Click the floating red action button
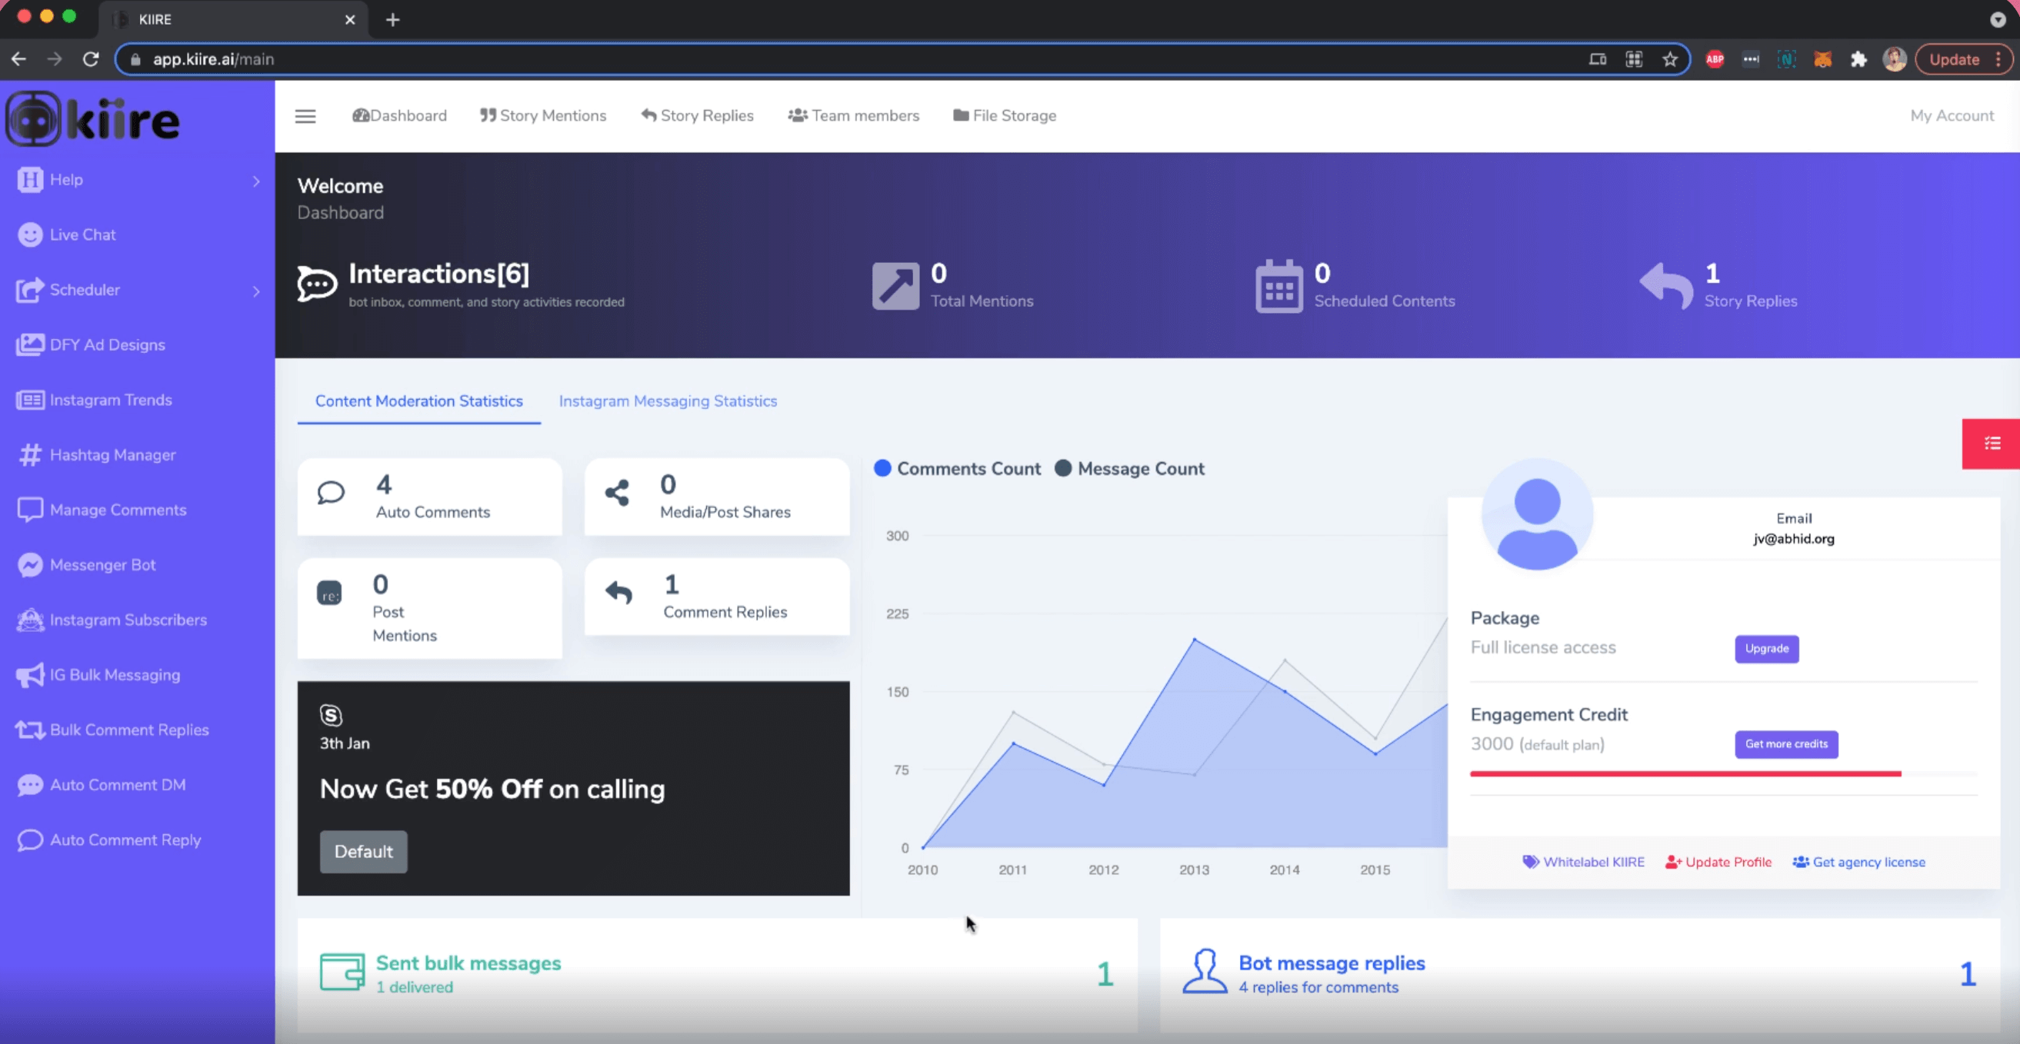This screenshot has height=1044, width=2020. click(1993, 442)
